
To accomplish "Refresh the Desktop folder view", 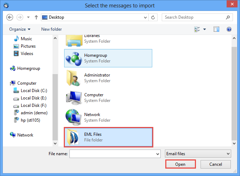I will (x=153, y=18).
